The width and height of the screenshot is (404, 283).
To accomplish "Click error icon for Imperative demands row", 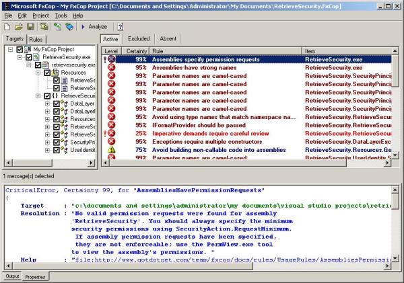I will point(111,133).
